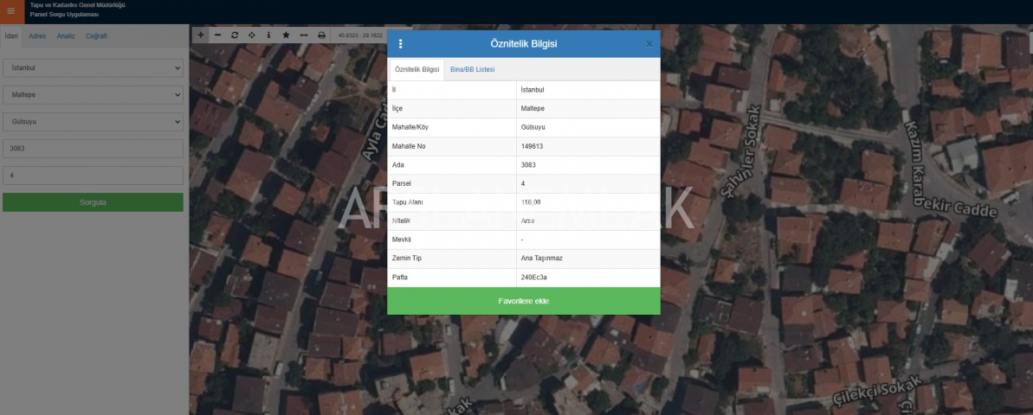Close the Öznitelik Bilgisi dialog
Screen dimensions: 1033x415
tap(649, 44)
